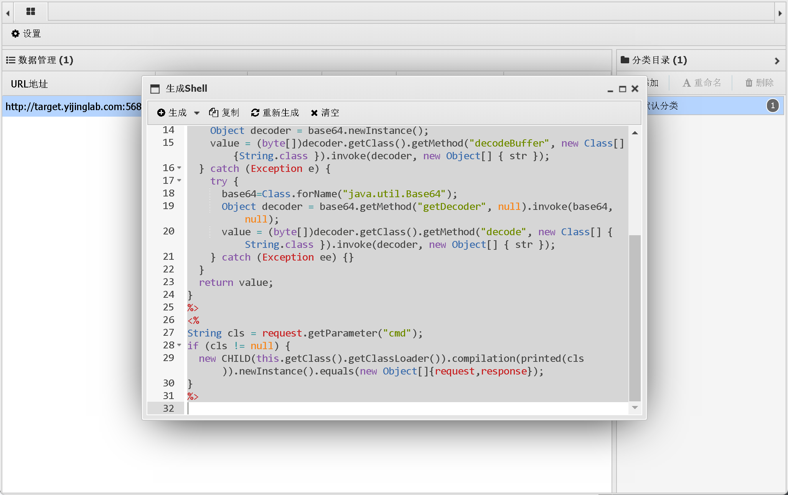Fold the if block at line 28
Image resolution: width=788 pixels, height=495 pixels.
click(179, 345)
